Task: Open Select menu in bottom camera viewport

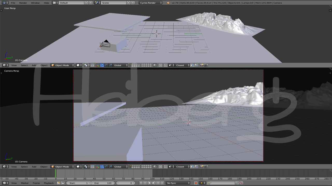Action: click(24, 167)
